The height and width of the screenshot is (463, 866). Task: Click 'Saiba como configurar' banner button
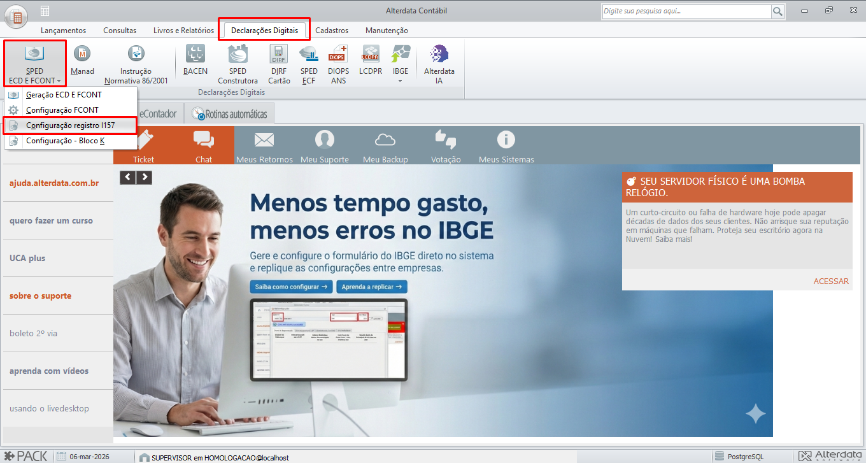click(291, 287)
